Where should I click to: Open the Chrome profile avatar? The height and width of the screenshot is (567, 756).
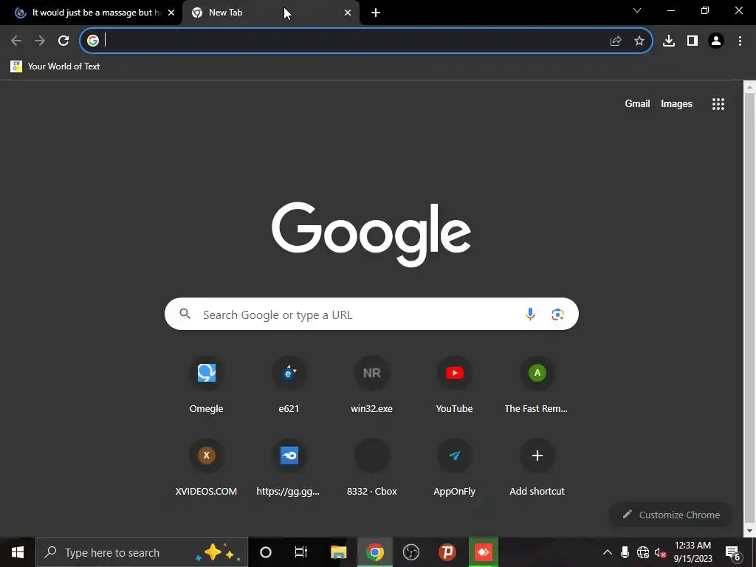coord(716,41)
